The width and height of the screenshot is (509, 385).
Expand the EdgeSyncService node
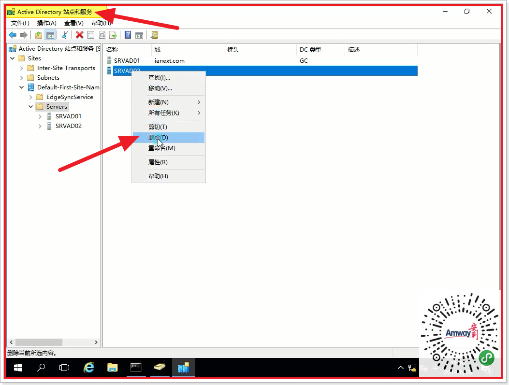[30, 97]
